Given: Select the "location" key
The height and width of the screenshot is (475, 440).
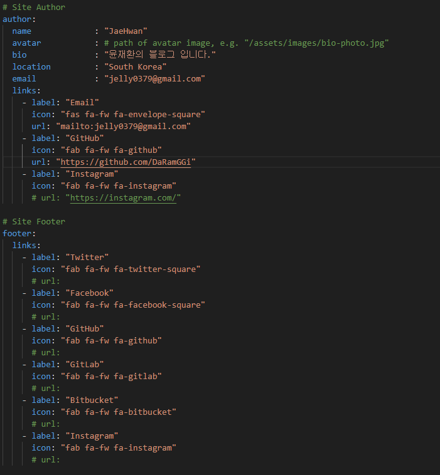Looking at the screenshot, I should pyautogui.click(x=31, y=66).
